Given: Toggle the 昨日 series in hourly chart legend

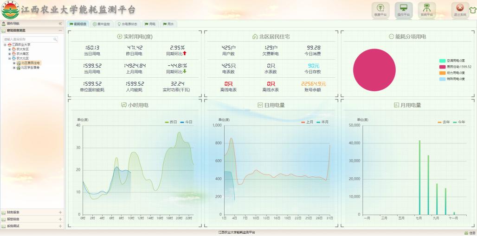Looking at the screenshot, I should click(170, 122).
